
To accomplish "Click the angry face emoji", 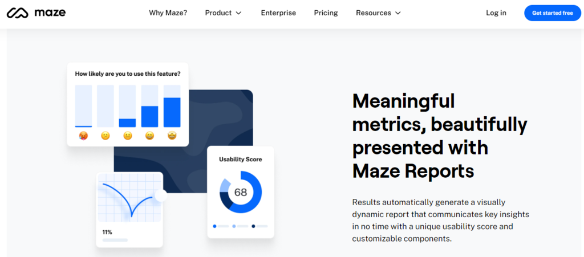I will (83, 136).
